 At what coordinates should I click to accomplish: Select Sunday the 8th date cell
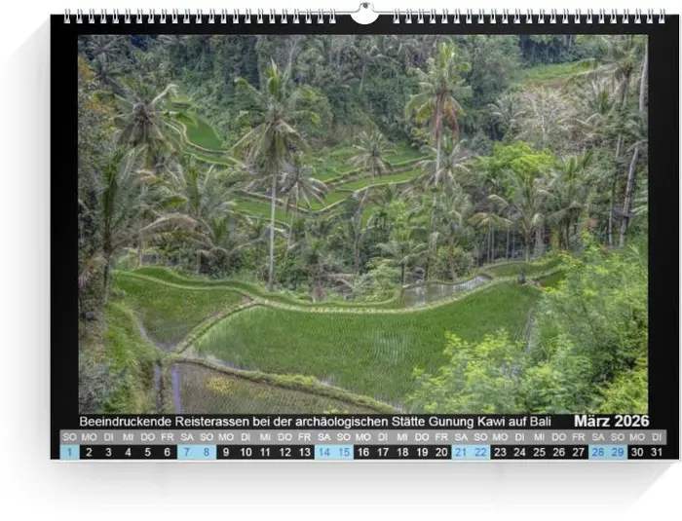pos(207,452)
